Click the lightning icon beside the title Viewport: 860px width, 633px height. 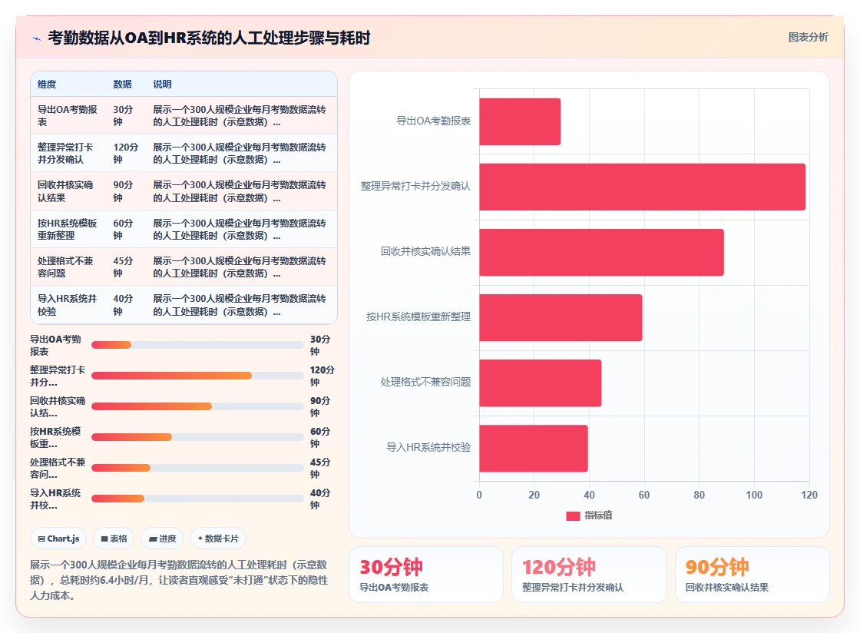(37, 38)
